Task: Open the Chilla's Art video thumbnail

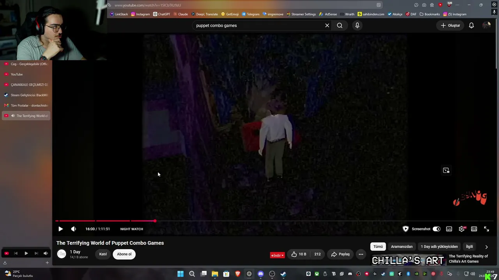Action: [408, 260]
